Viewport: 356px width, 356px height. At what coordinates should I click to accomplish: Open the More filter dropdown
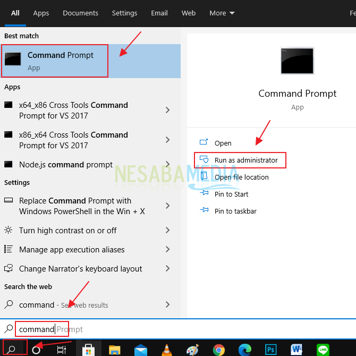(221, 13)
